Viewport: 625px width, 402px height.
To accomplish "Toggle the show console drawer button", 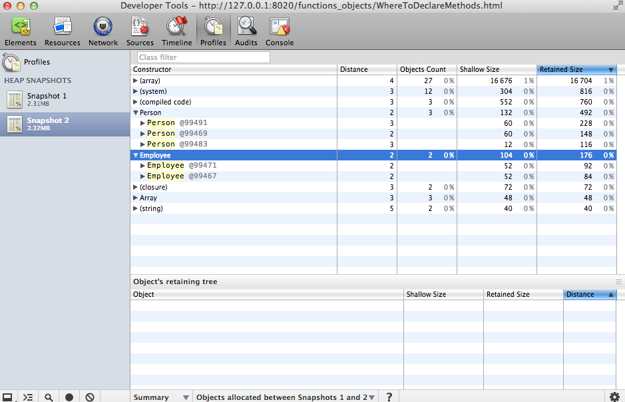I will 28,397.
